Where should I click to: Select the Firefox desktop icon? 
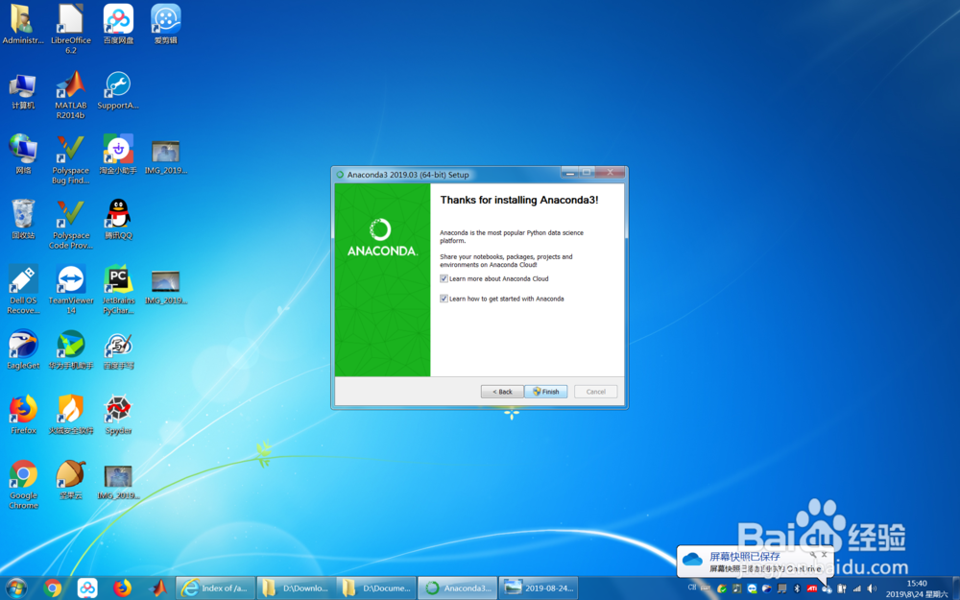[23, 415]
